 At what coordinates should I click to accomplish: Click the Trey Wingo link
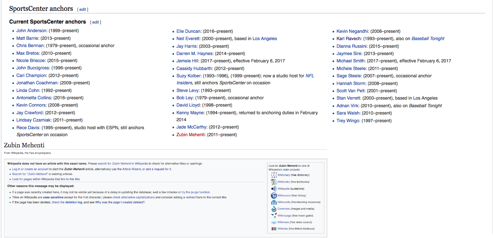348,121
